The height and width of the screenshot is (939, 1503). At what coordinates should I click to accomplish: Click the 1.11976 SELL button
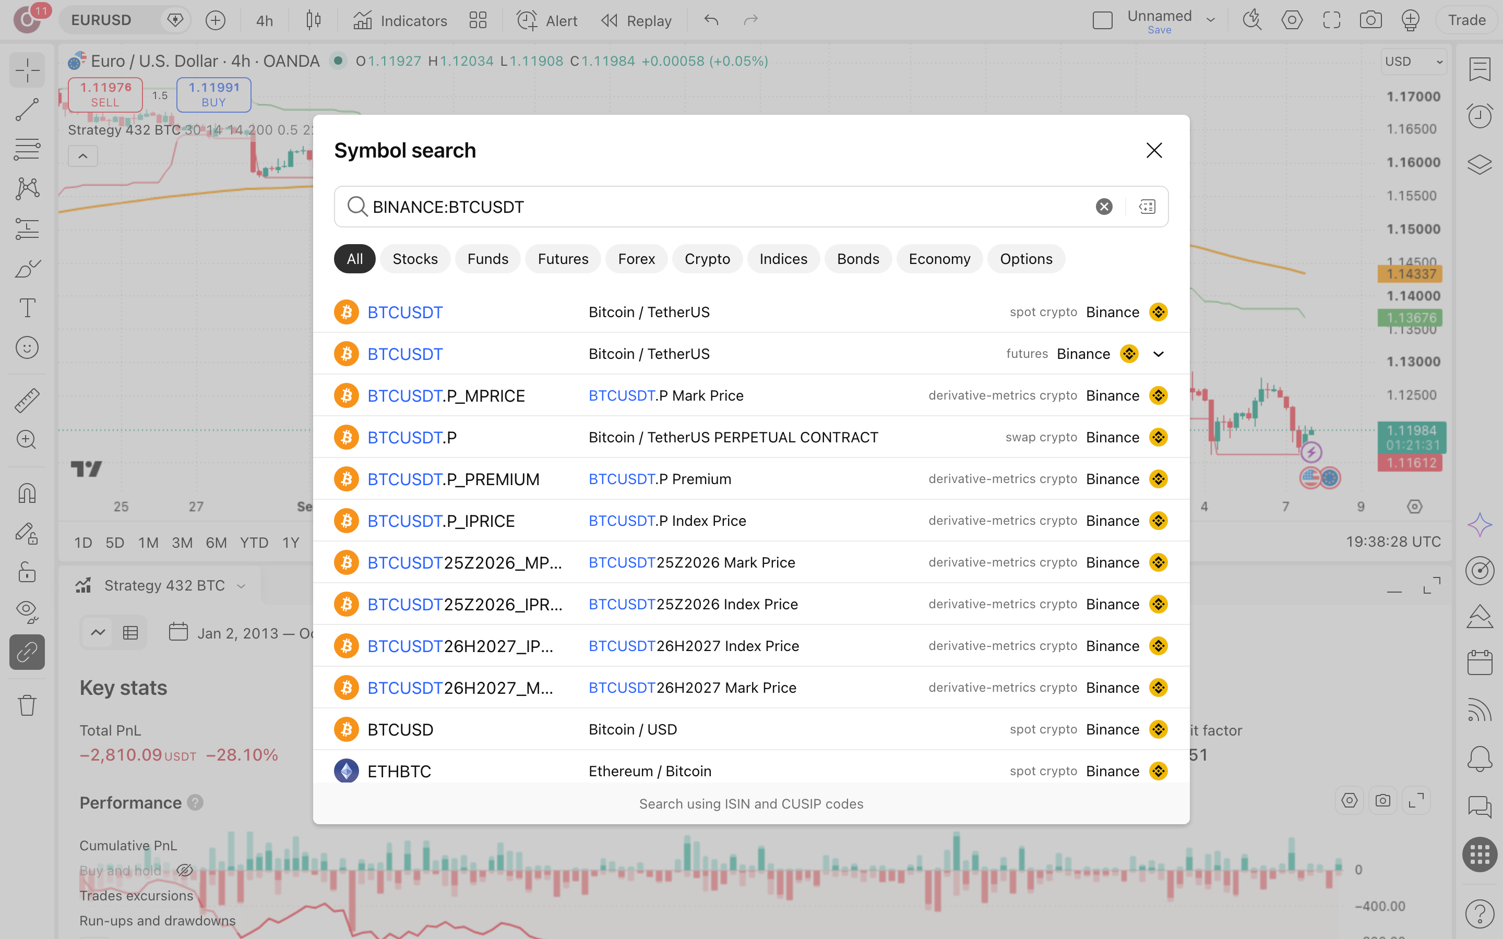105,94
